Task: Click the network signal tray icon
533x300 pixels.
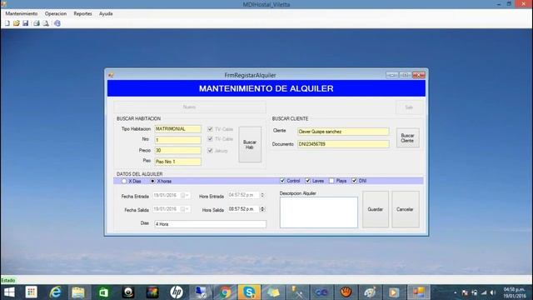Action: (x=484, y=292)
